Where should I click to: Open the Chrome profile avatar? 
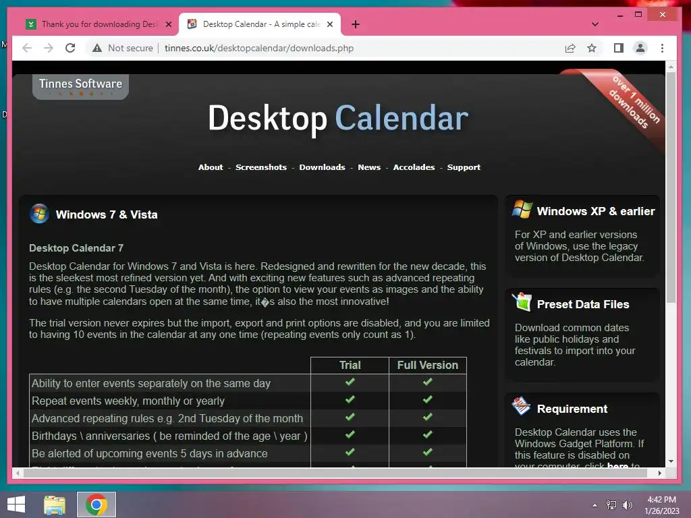pos(640,48)
